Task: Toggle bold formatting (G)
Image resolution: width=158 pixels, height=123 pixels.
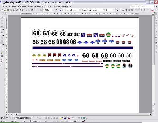Action: click(x=117, y=10)
